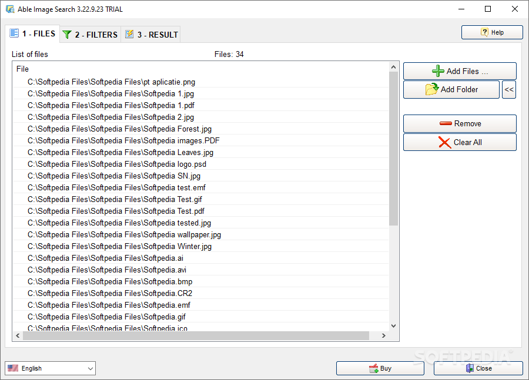
Task: Select the pt aplicatie.png row
Action: (x=201, y=82)
